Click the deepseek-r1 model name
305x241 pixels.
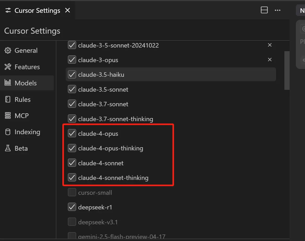[x=95, y=207]
